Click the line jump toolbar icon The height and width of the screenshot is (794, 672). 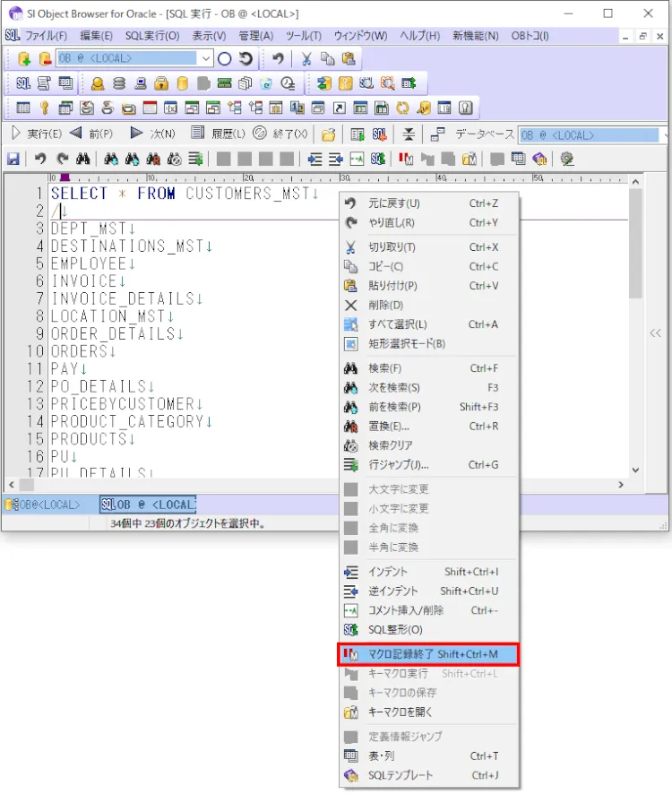click(x=195, y=159)
